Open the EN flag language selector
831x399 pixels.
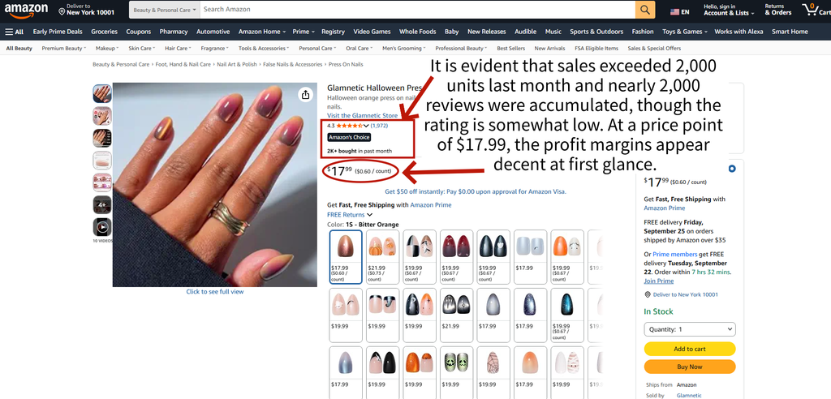679,11
